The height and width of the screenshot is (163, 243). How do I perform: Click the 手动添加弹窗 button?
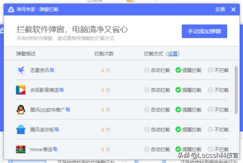click(204, 31)
